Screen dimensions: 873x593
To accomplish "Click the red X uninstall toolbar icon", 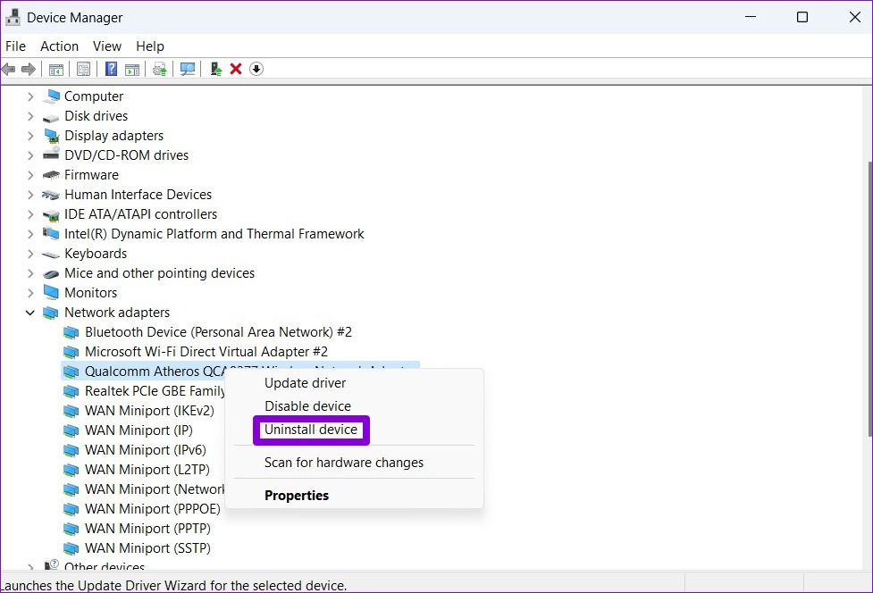I will (x=236, y=69).
